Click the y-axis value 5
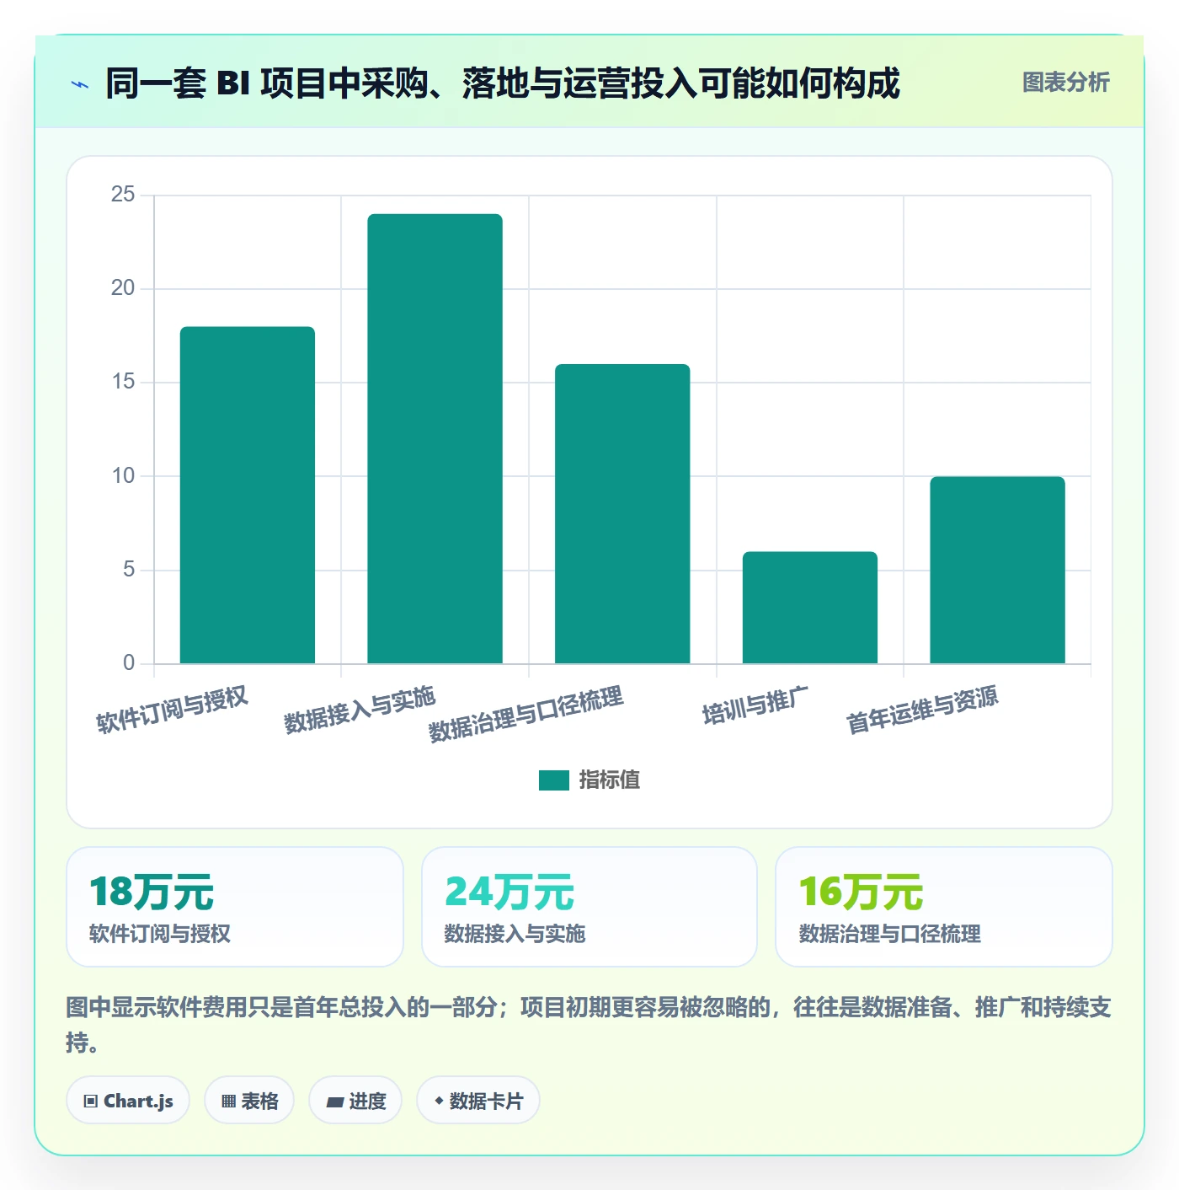This screenshot has height=1190, width=1179. [x=129, y=570]
